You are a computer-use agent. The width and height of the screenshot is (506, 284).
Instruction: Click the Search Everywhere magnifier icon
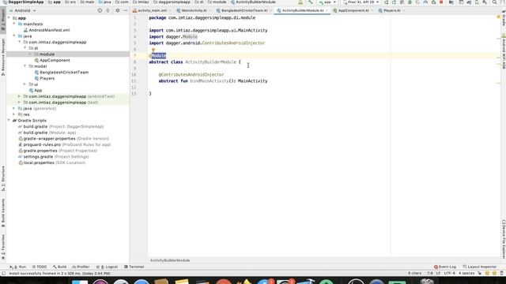494,2
